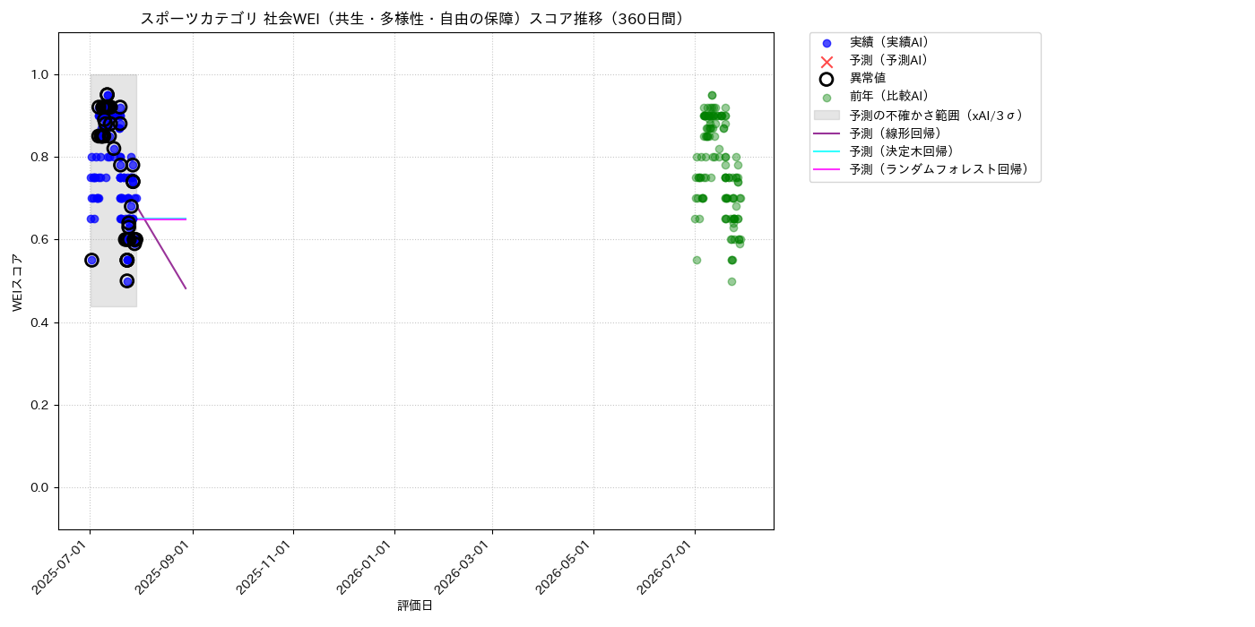Click the magenta ランダムフォレスト回帰 legend line sample

(827, 169)
